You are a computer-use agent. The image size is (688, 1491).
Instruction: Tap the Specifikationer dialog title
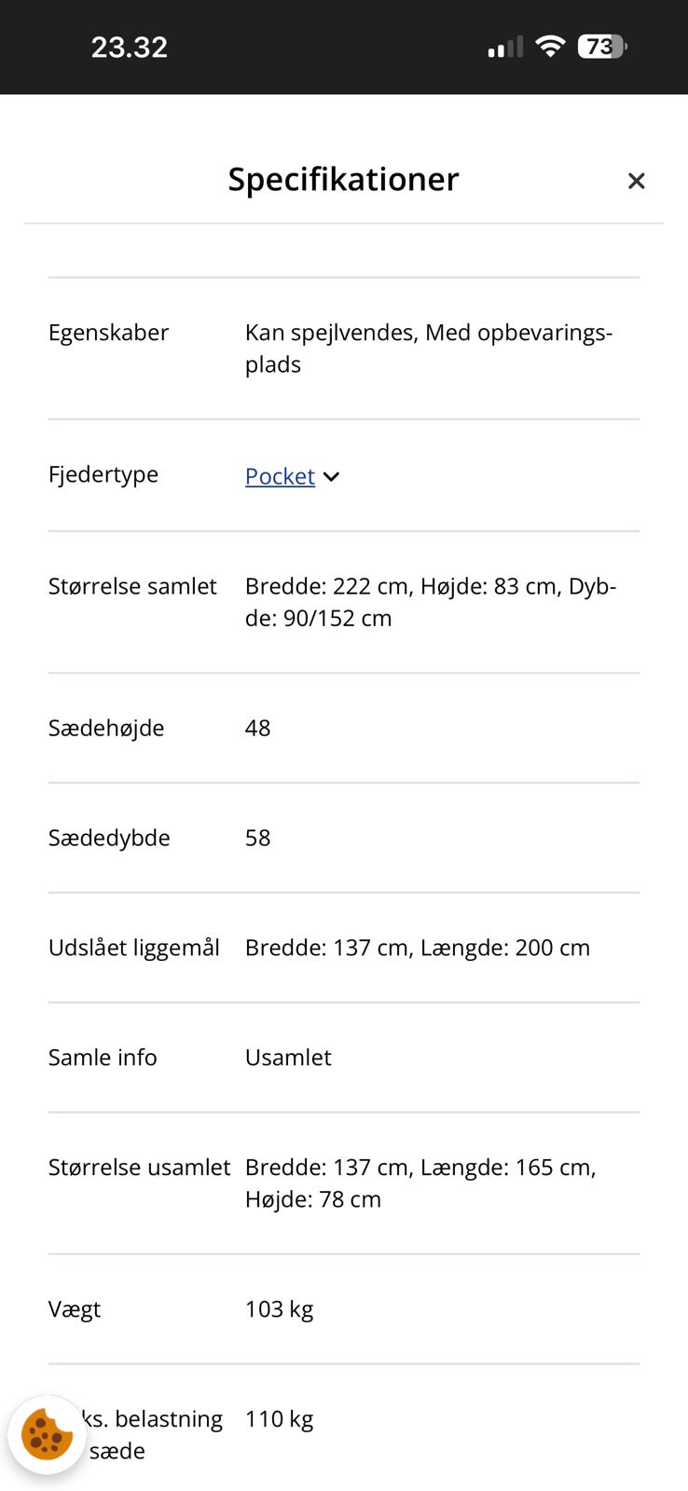tap(343, 179)
